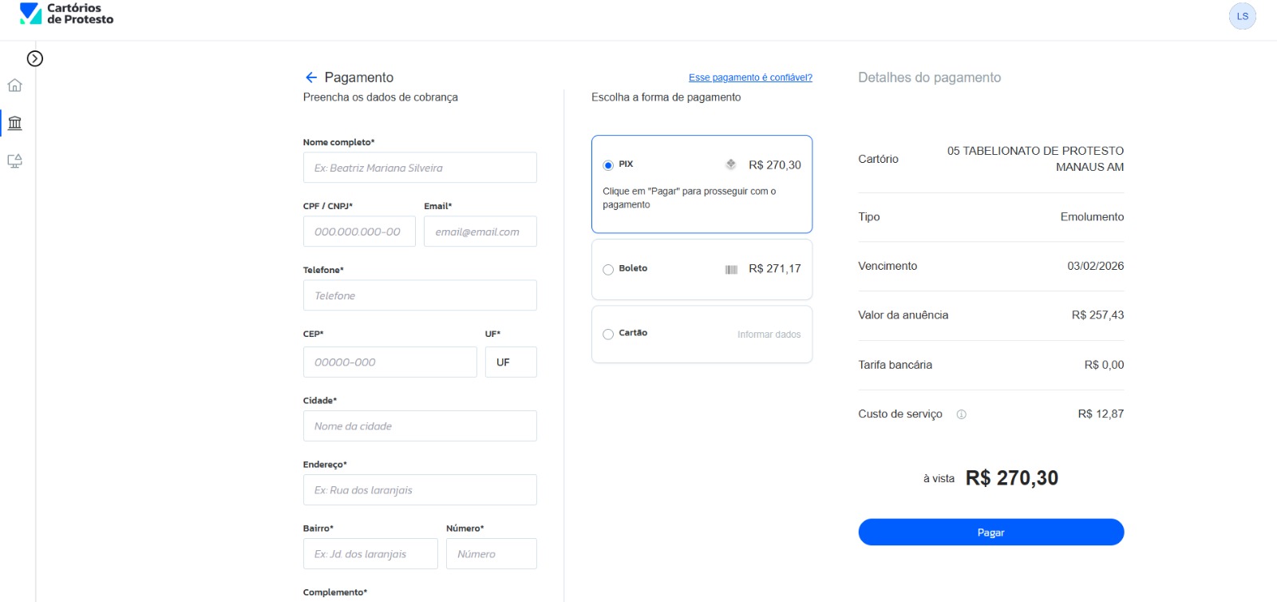Select the Boleto payment option
This screenshot has width=1277, height=602.
tap(608, 270)
